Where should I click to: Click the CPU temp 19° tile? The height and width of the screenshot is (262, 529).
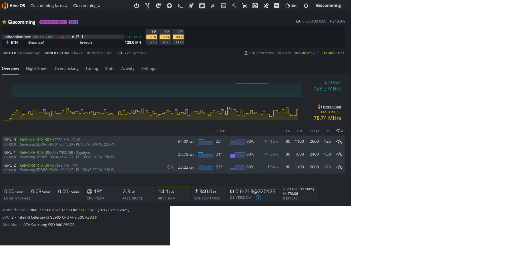pos(102,194)
